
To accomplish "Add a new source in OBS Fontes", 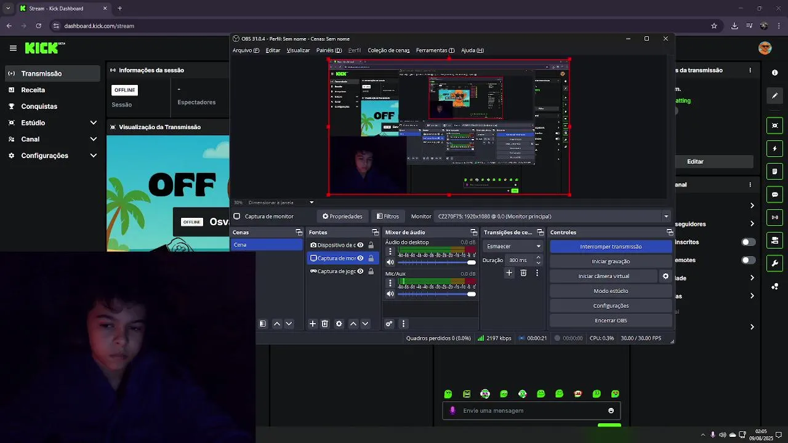I will point(313,324).
